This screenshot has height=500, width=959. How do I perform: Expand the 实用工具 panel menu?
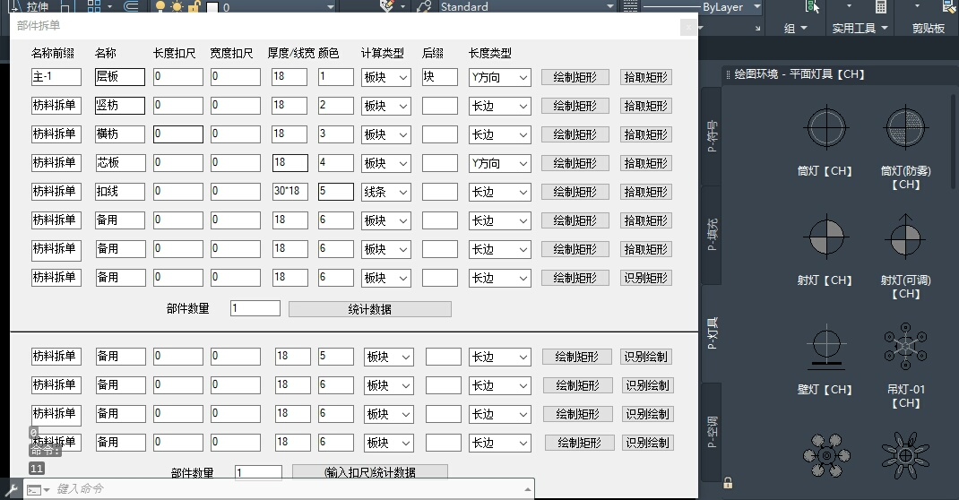(x=860, y=28)
